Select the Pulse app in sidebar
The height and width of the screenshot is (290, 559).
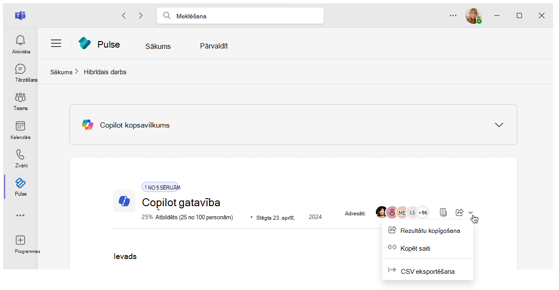(20, 183)
